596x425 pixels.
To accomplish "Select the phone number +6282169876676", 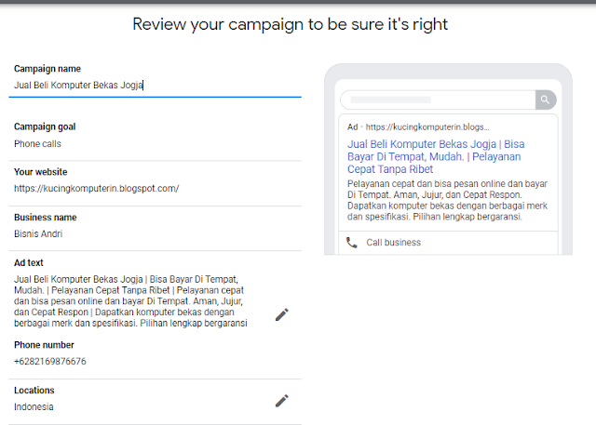I will [x=50, y=361].
